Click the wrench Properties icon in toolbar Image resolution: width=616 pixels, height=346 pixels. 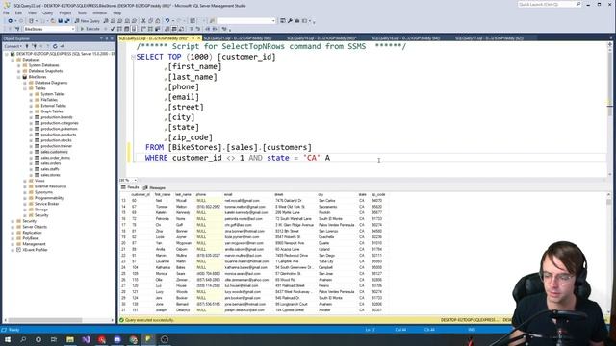pyautogui.click(x=290, y=21)
